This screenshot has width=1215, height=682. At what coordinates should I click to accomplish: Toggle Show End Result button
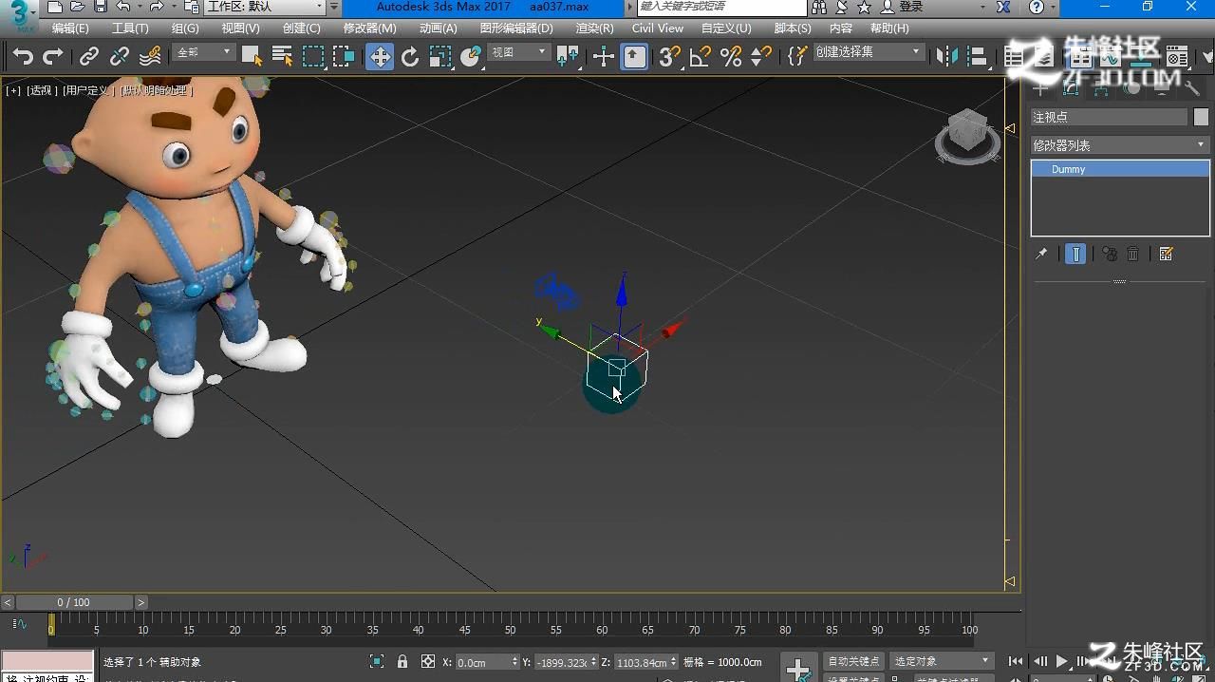[1075, 254]
